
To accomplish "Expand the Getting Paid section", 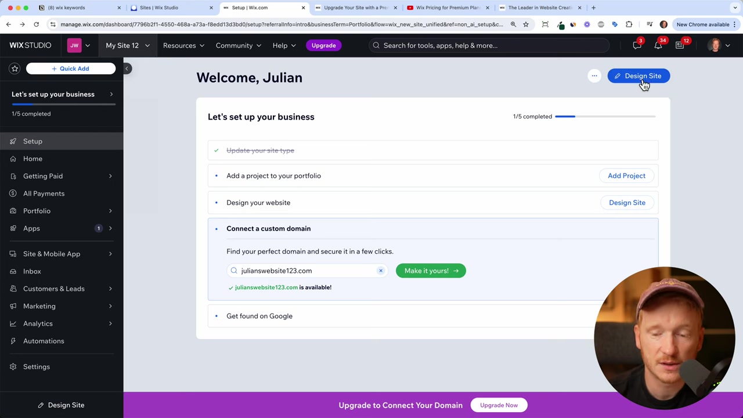I will pyautogui.click(x=62, y=176).
